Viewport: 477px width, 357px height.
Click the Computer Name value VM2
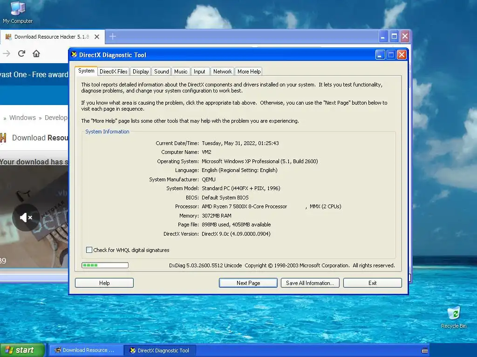coord(206,152)
